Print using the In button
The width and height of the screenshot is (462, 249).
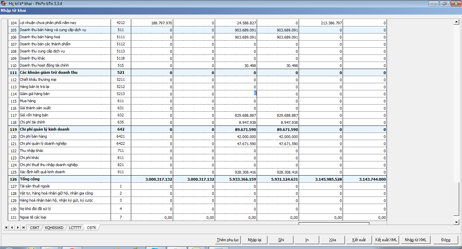coord(307,240)
